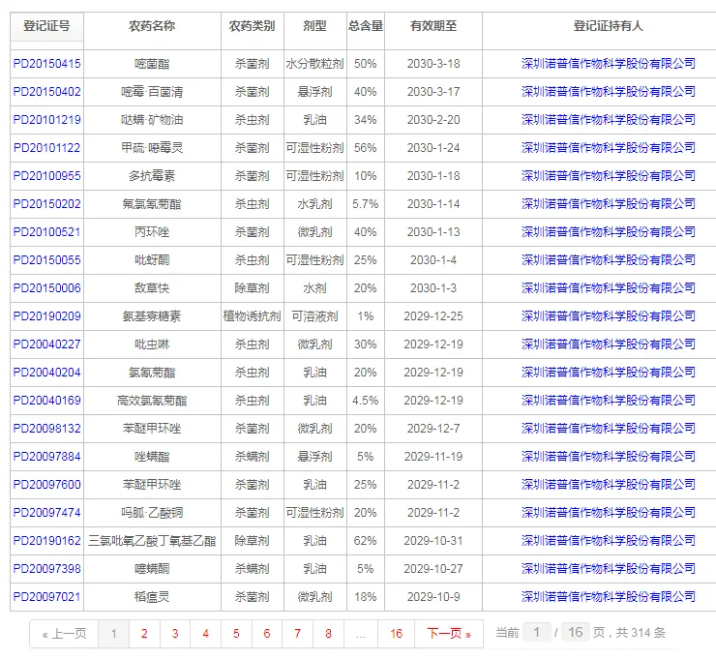
Task: Open registration link PD20101219
Action: click(47, 120)
